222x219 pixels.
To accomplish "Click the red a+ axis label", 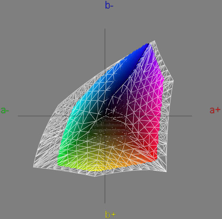I will tap(215, 110).
